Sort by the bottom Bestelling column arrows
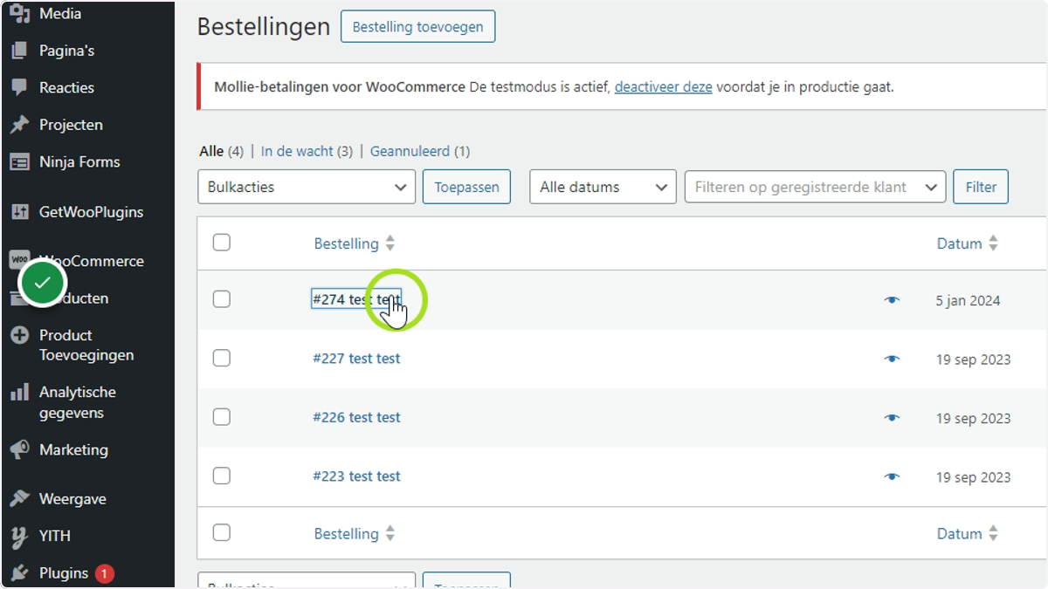 click(x=390, y=533)
